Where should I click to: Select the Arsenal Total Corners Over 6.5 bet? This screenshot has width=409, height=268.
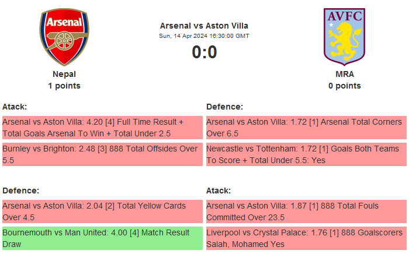(306, 128)
